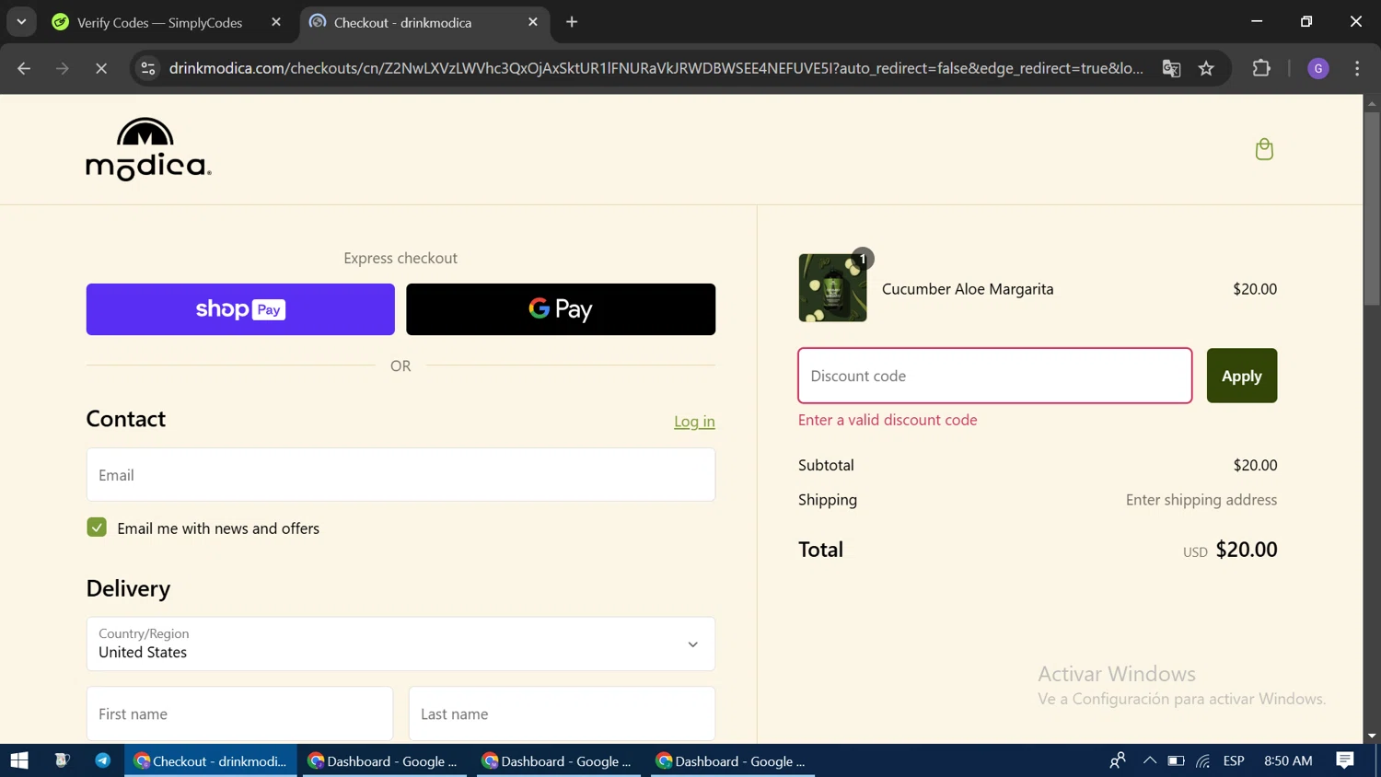Click the Enter shipping address text
Screen dimensions: 1381x777
click(x=1201, y=500)
